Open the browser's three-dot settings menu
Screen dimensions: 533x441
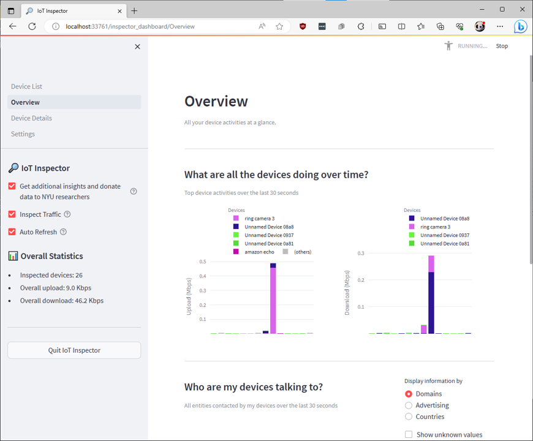tap(499, 26)
